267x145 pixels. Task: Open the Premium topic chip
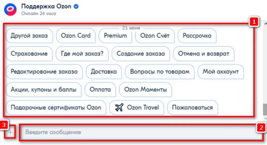point(115,36)
